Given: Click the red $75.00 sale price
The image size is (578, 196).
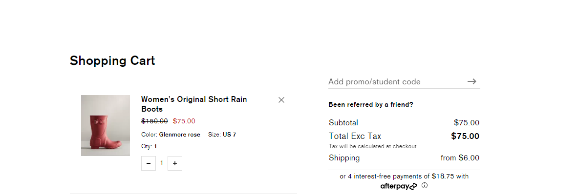Looking at the screenshot, I should pyautogui.click(x=184, y=121).
